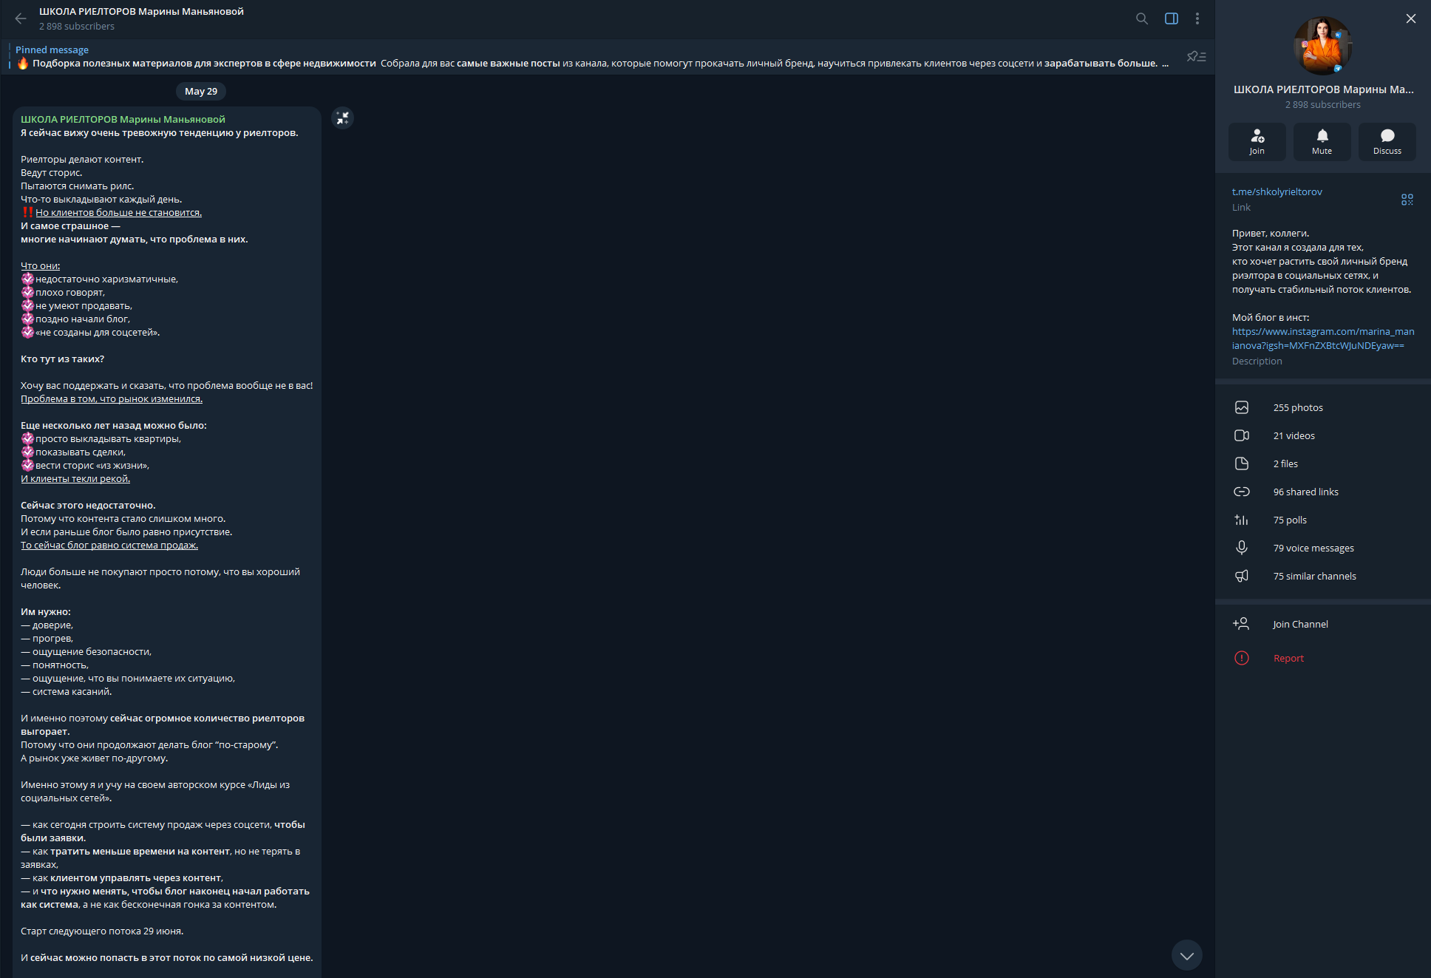Screen dimensions: 1431x978
Task: Click the channel name in post header
Action: (x=123, y=119)
